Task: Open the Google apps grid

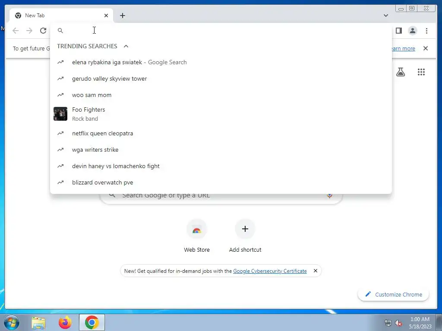Action: 421,72
